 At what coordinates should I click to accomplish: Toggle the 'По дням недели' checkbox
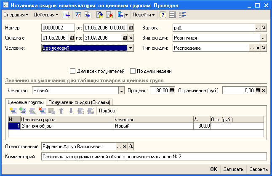[133, 71]
